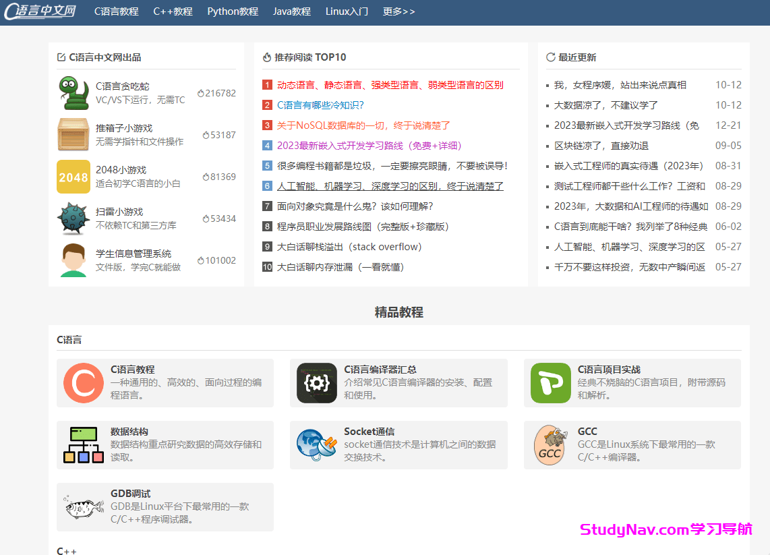
Task: Select Linux入门 in the top navigation
Action: pyautogui.click(x=347, y=11)
